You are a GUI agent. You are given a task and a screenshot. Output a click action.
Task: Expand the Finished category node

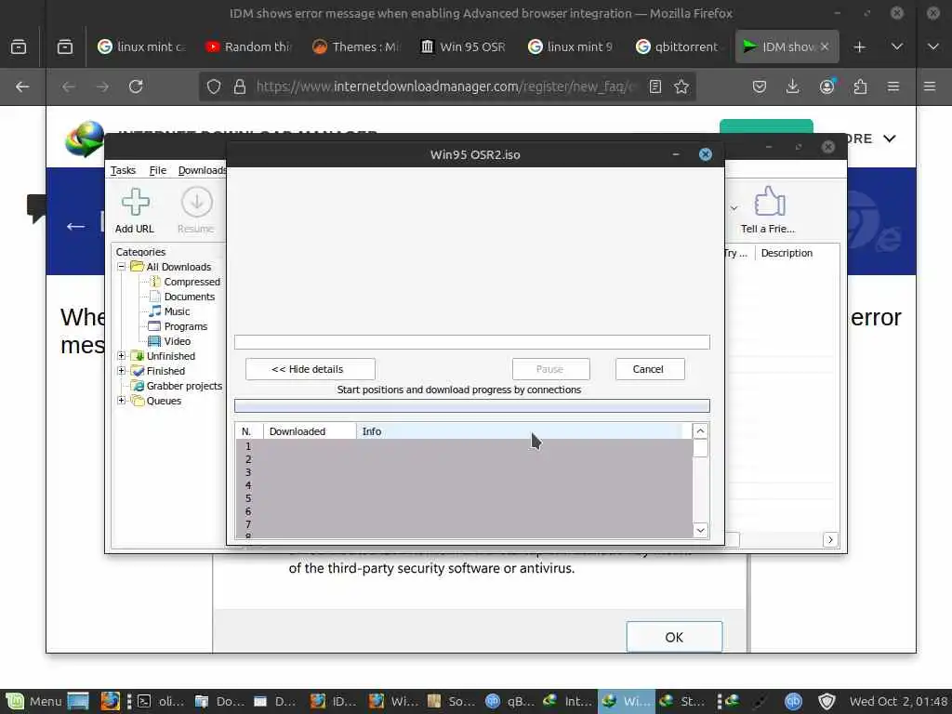click(x=122, y=370)
